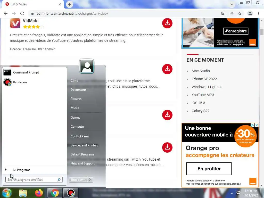Open Help and Support

[82, 163]
